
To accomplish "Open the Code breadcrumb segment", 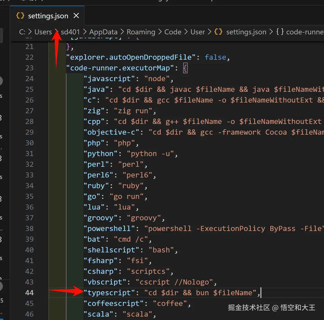I will [x=173, y=32].
